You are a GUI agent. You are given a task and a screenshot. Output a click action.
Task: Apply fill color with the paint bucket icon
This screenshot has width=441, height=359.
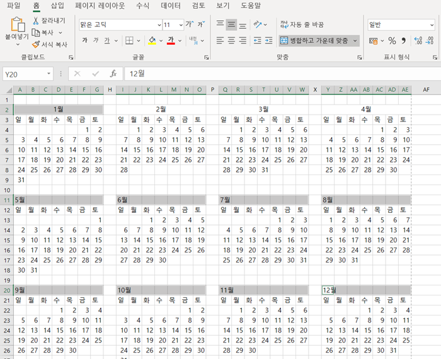point(152,40)
